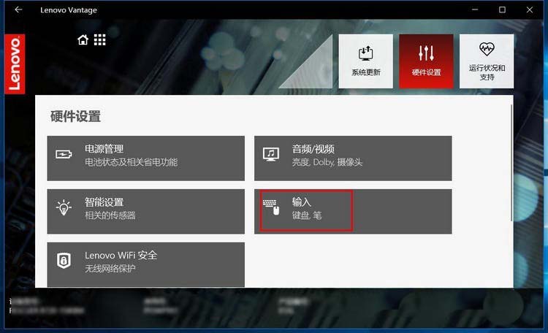Open Lenovo WiFi 安全 tile
Image resolution: width=548 pixels, height=333 pixels.
(145, 264)
